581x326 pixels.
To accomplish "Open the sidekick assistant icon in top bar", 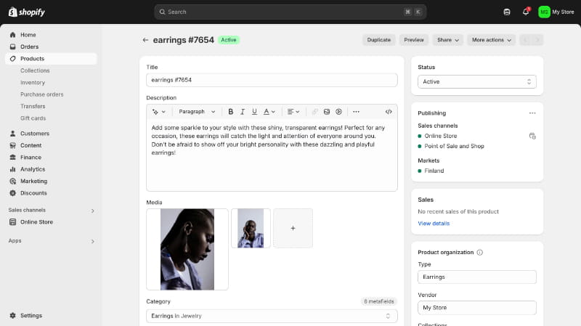I will [x=507, y=12].
